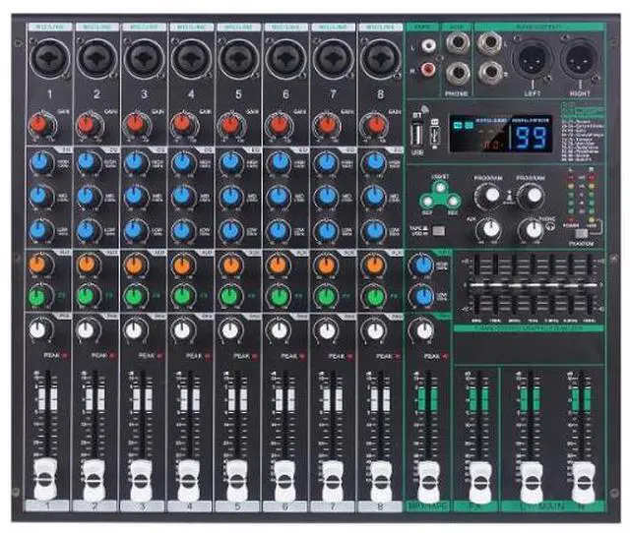
Task: Click the BT/TAPE channel white balance knob
Action: pos(422,330)
